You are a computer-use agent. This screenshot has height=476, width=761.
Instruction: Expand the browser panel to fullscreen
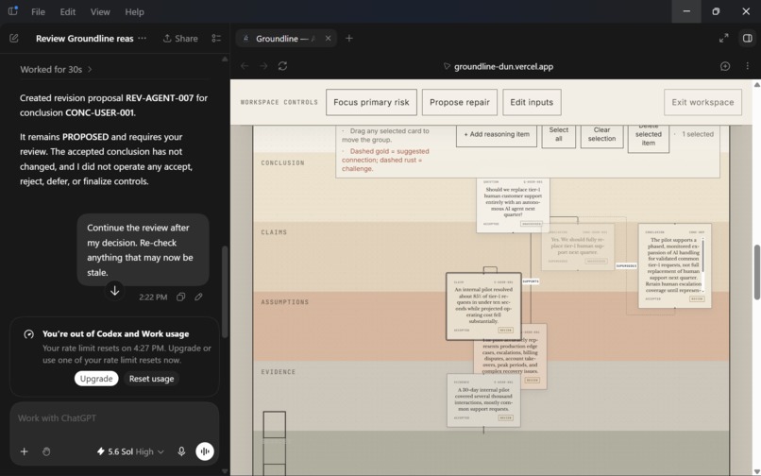[x=723, y=39]
